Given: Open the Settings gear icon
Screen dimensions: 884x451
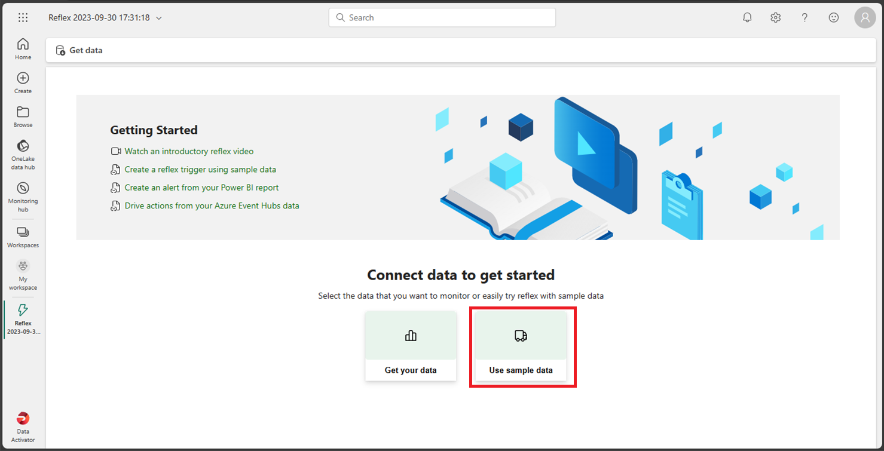Looking at the screenshot, I should [776, 17].
